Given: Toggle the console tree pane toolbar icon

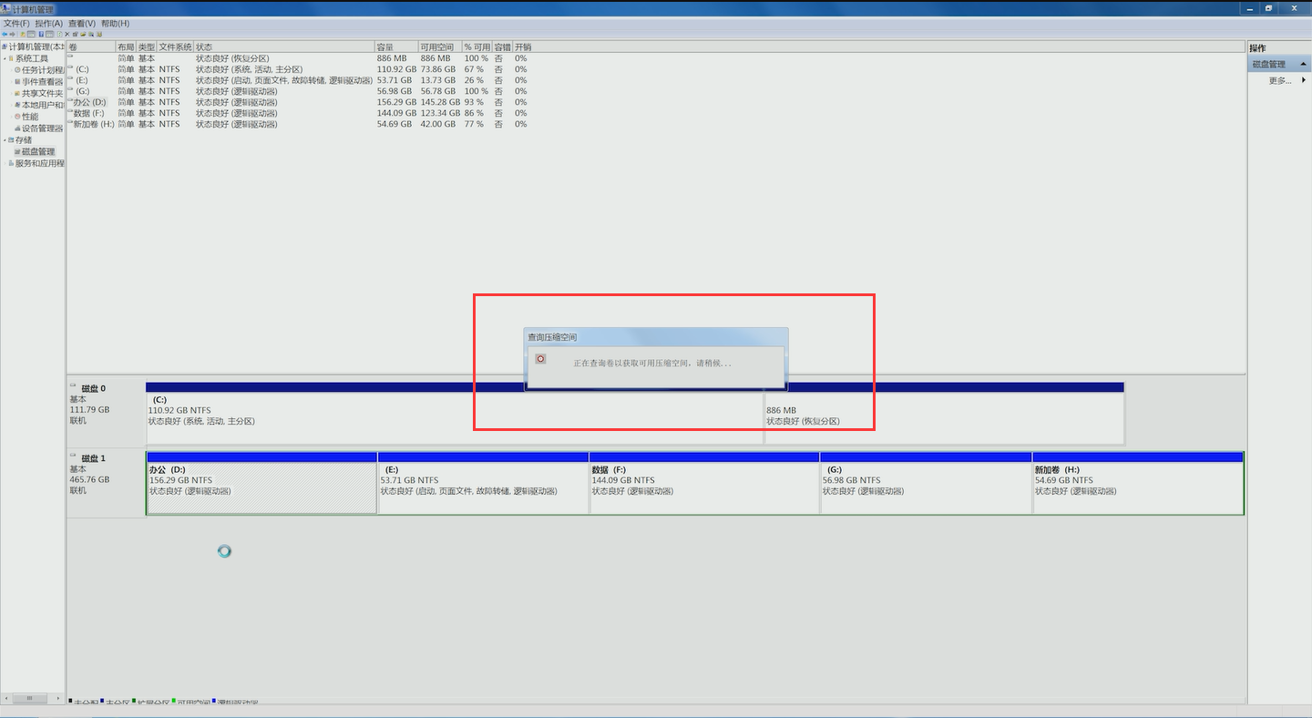Looking at the screenshot, I should [x=31, y=34].
